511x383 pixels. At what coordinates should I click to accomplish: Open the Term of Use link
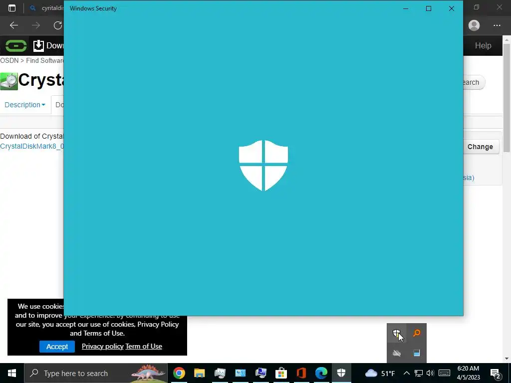point(144,346)
